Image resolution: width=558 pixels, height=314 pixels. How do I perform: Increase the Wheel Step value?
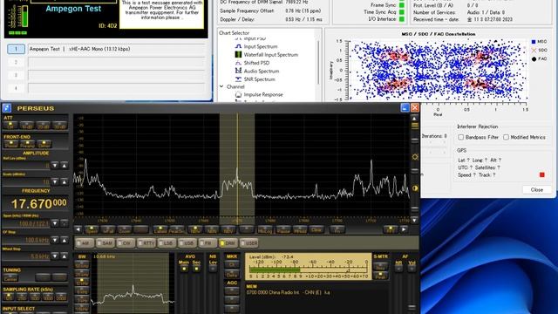click(64, 256)
